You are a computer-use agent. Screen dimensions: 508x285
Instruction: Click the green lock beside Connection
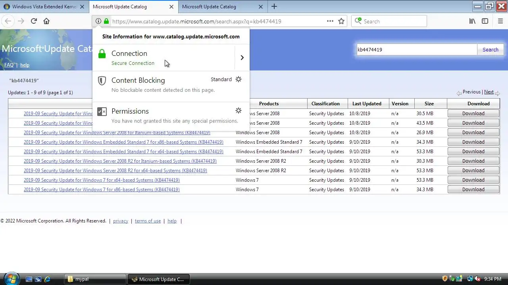tap(102, 54)
